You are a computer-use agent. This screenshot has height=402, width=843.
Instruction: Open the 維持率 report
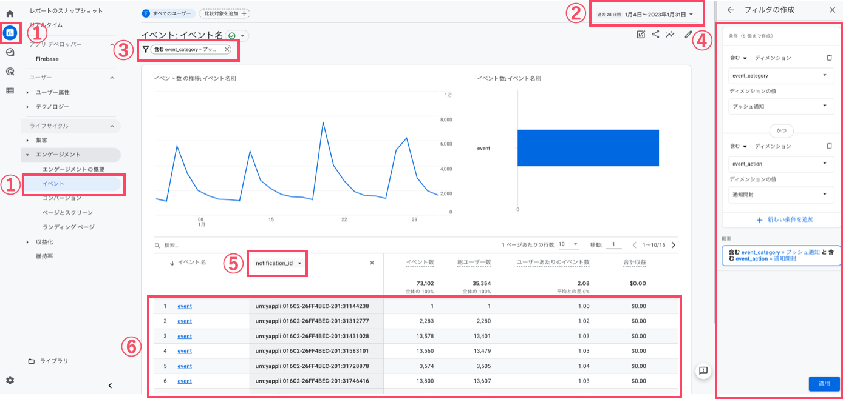(x=44, y=256)
